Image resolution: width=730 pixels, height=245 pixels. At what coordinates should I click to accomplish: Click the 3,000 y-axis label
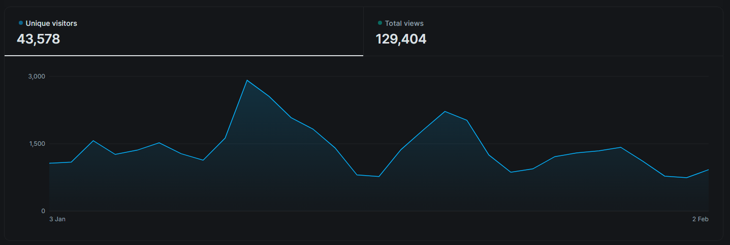click(37, 76)
